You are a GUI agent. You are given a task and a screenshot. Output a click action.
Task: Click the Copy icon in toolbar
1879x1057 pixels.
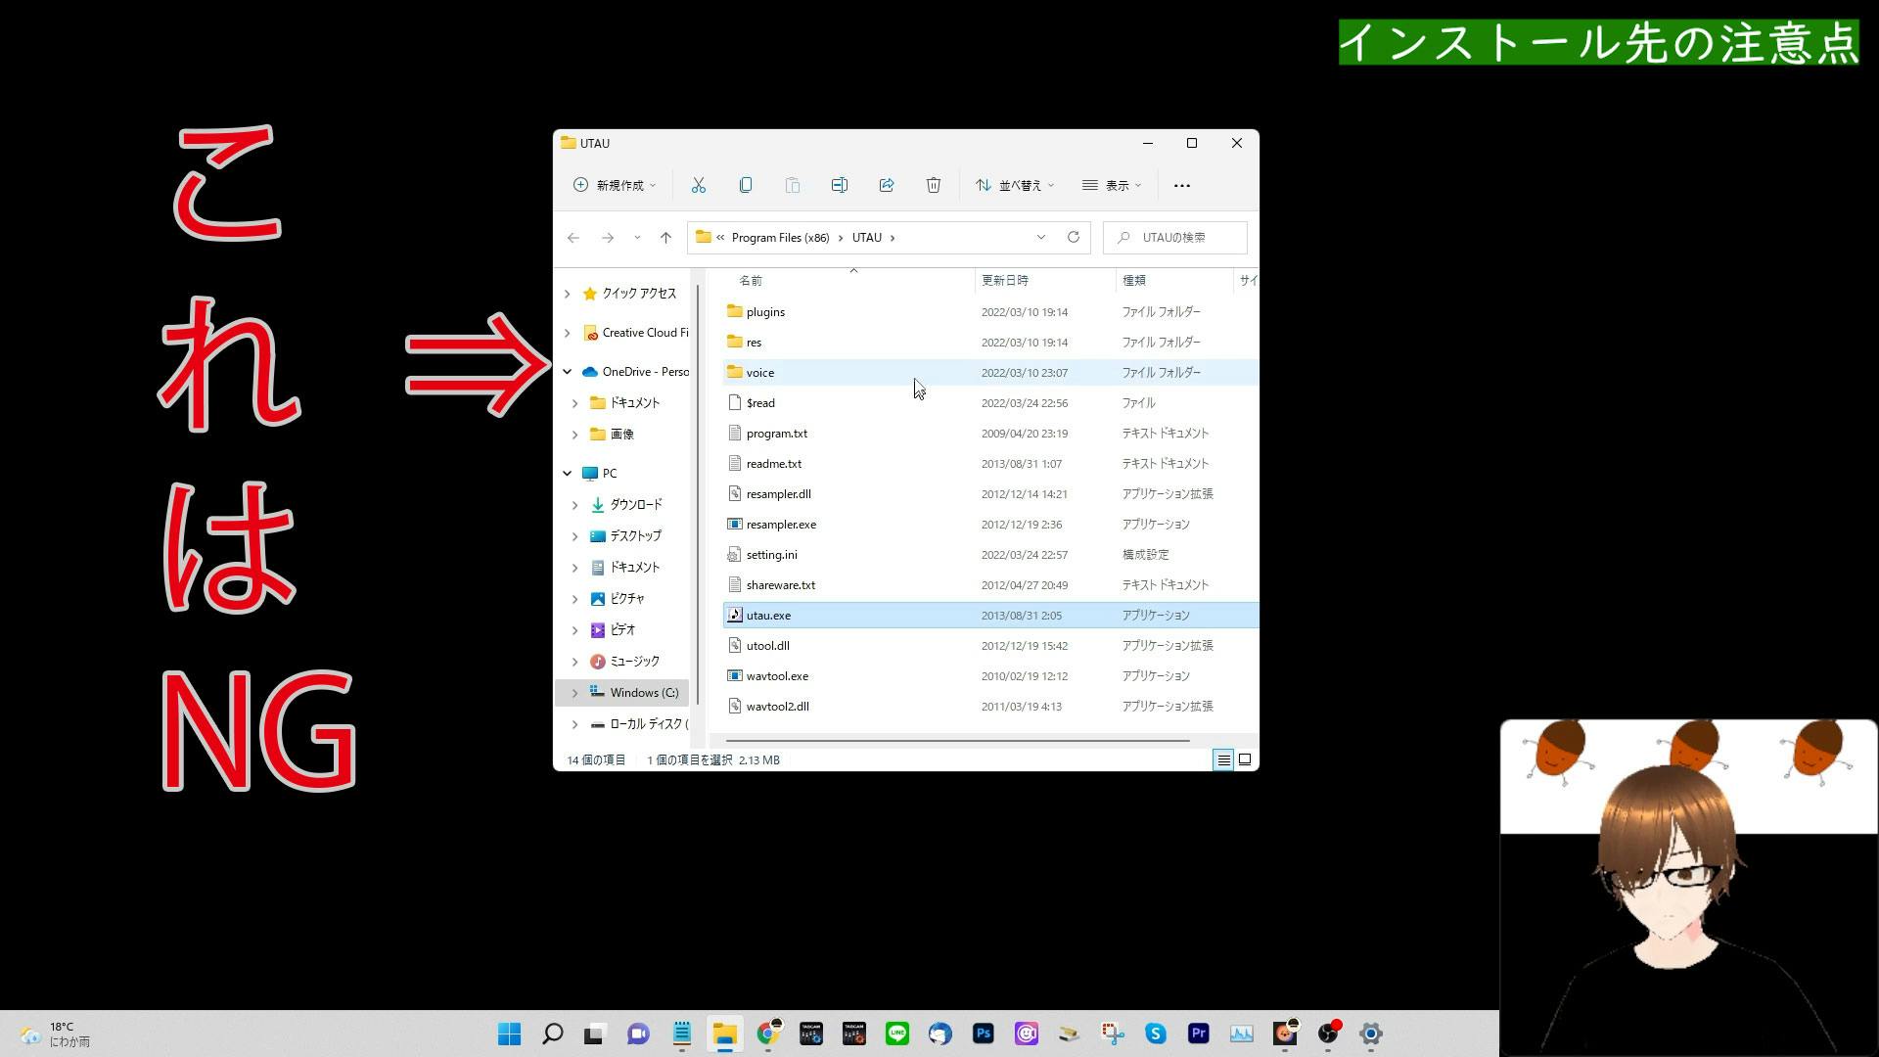click(x=746, y=185)
